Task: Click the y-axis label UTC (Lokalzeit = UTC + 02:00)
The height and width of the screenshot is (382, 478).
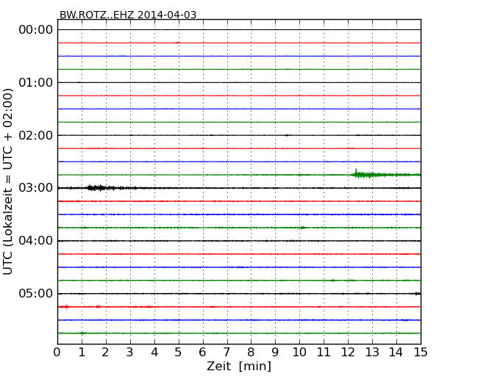Action: click(x=7, y=181)
